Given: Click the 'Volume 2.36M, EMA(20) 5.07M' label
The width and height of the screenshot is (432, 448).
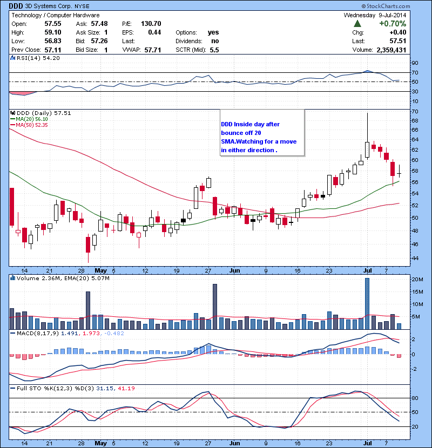Looking at the screenshot, I should click(63, 279).
